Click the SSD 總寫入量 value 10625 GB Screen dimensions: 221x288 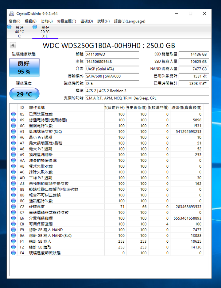tap(194, 62)
